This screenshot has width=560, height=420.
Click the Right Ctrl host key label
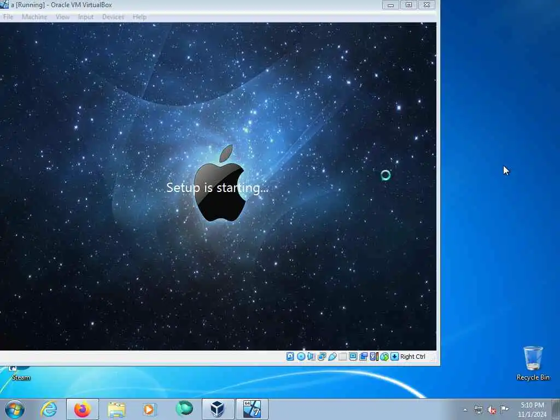[x=412, y=357]
